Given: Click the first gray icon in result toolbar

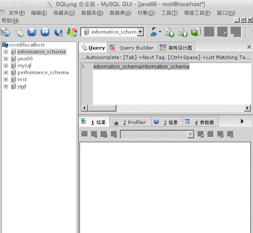Looking at the screenshot, I should (85, 134).
